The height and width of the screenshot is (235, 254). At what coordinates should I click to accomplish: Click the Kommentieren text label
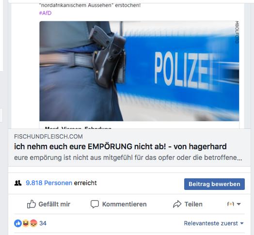point(125,204)
